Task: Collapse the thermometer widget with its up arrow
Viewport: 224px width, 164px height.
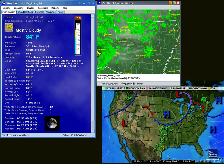Action: point(77,18)
